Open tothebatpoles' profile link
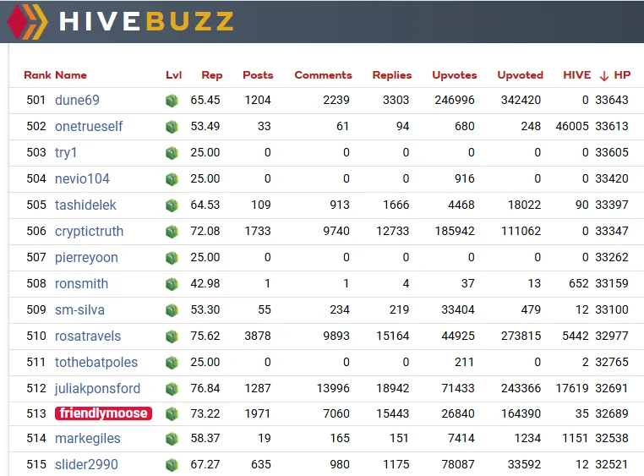Screen dimensions: 644x476 tap(96, 362)
